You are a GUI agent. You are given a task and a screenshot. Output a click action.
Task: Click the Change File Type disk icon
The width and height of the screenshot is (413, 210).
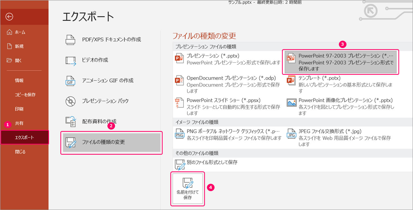coord(70,143)
